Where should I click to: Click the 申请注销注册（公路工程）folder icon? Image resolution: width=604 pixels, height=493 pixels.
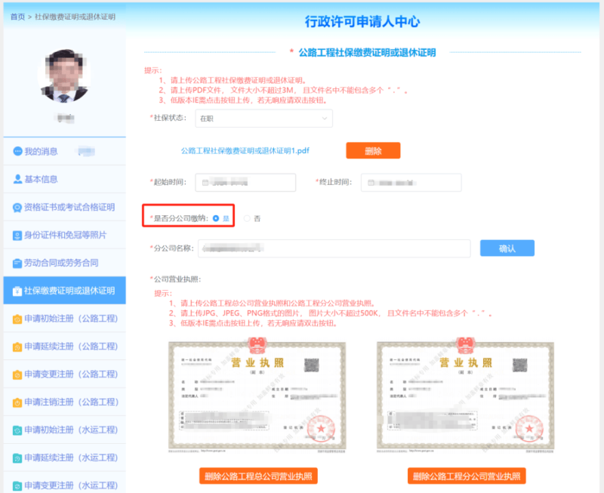click(x=17, y=402)
